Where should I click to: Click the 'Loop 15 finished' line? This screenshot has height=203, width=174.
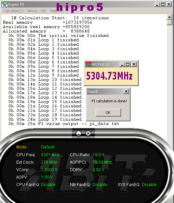46,102
